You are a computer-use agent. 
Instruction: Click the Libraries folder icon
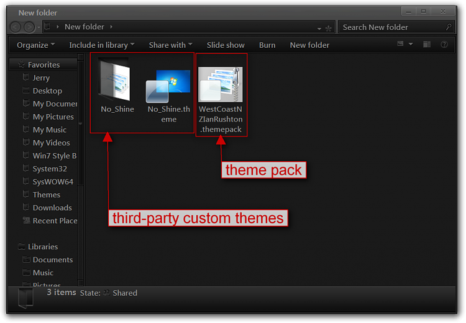21,247
